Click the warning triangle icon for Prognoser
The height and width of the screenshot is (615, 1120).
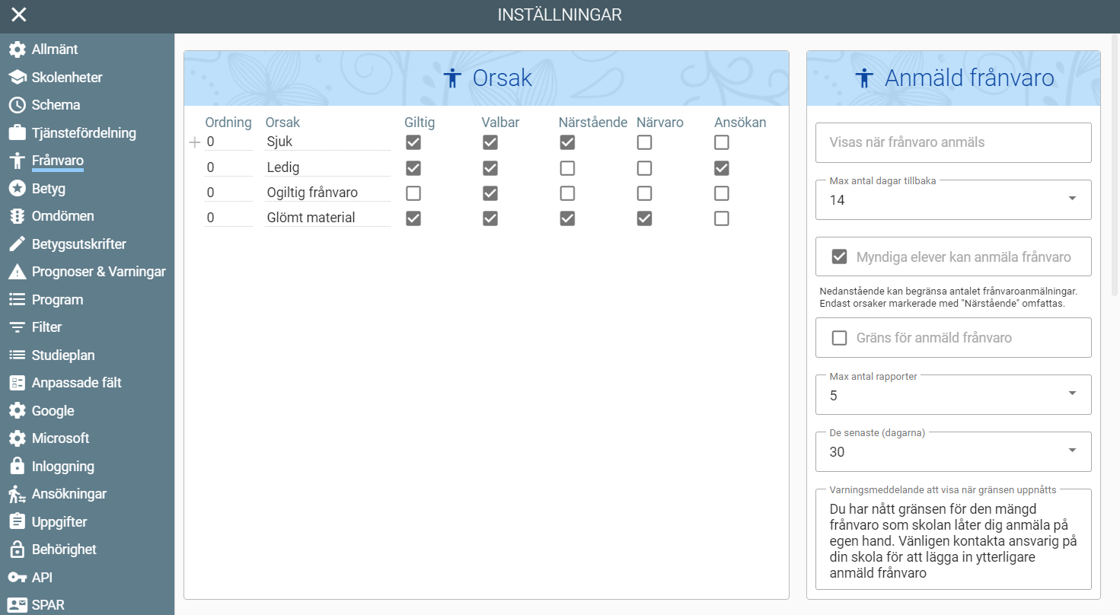18,272
